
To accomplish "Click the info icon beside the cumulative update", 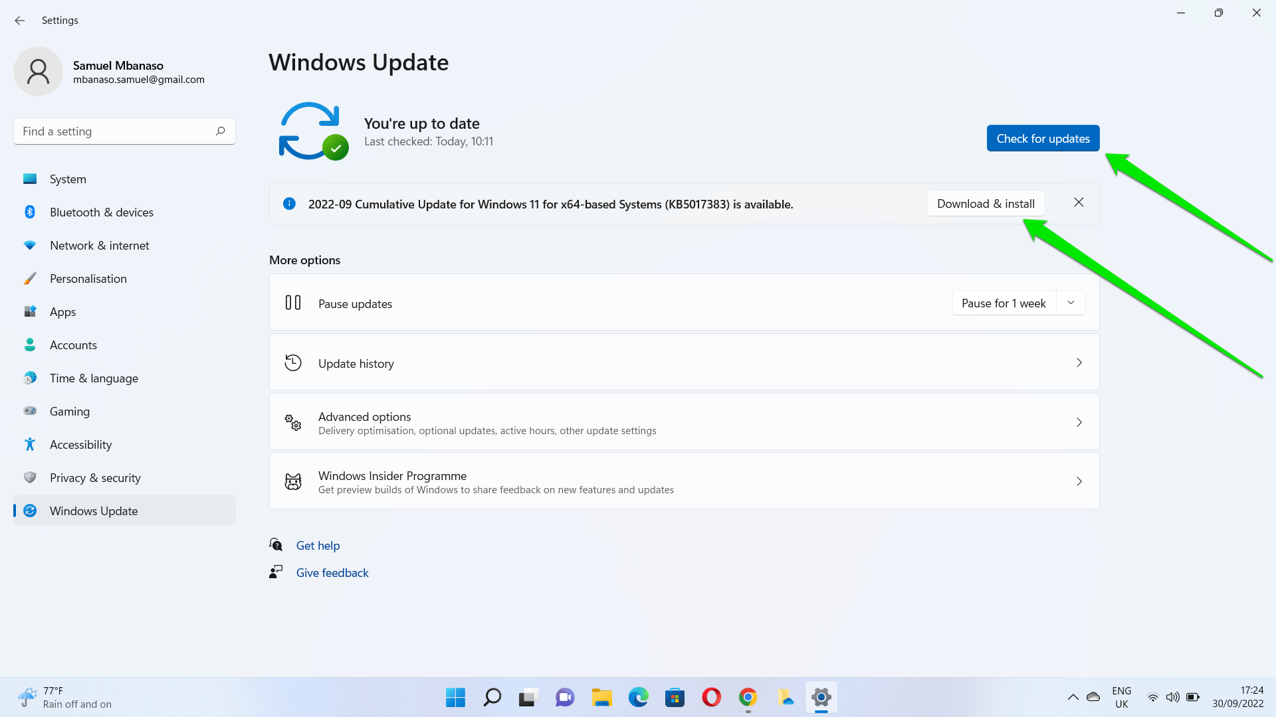I will tap(289, 204).
